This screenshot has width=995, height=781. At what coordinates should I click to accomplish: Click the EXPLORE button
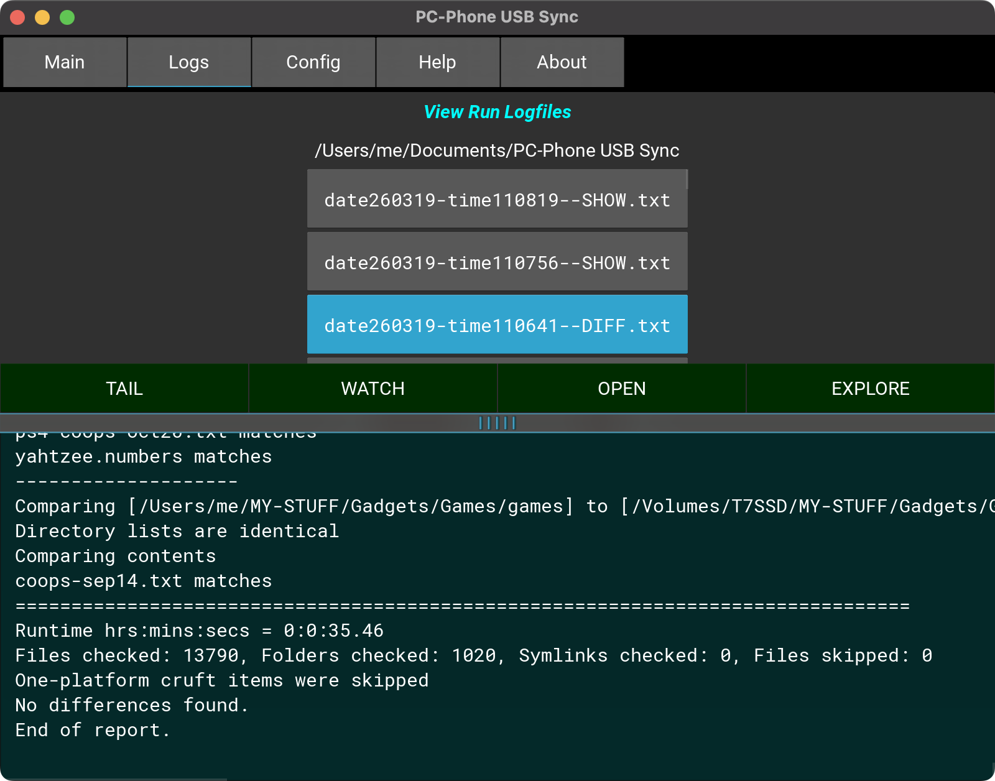click(x=870, y=389)
